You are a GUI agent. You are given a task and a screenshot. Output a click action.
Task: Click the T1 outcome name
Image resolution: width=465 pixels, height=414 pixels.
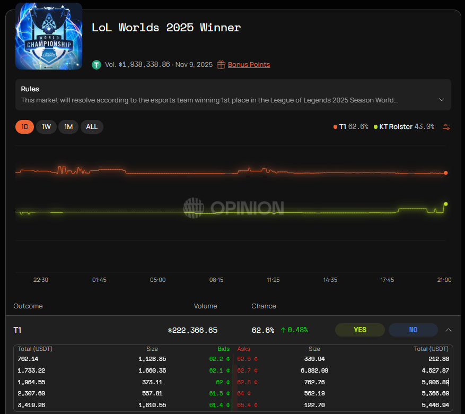tap(17, 330)
